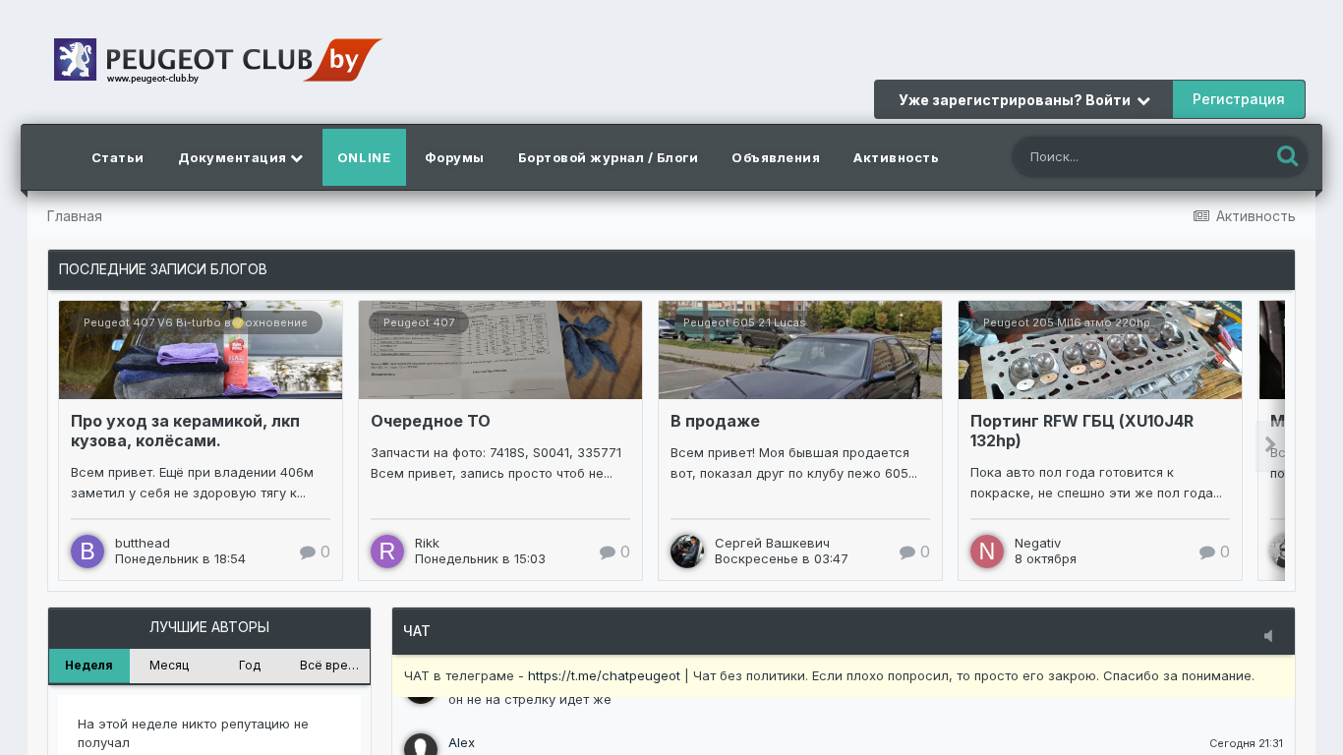1343x755 pixels.
Task: Open the Статьи menu item
Action: tap(117, 157)
